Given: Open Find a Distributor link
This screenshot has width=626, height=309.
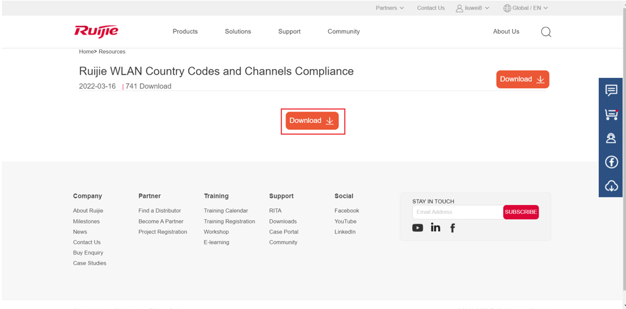Looking at the screenshot, I should point(160,211).
